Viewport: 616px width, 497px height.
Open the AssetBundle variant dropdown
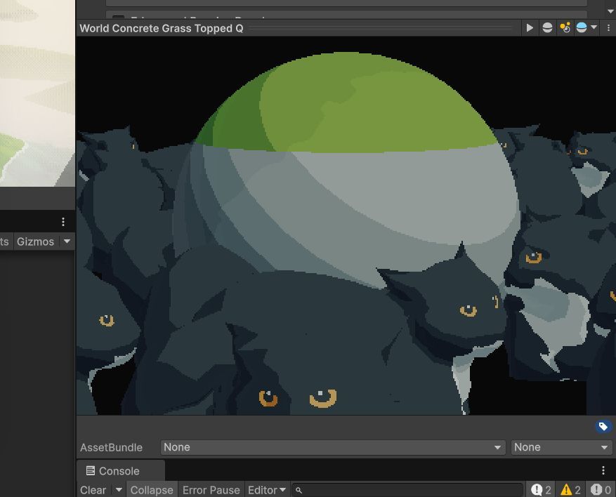561,447
